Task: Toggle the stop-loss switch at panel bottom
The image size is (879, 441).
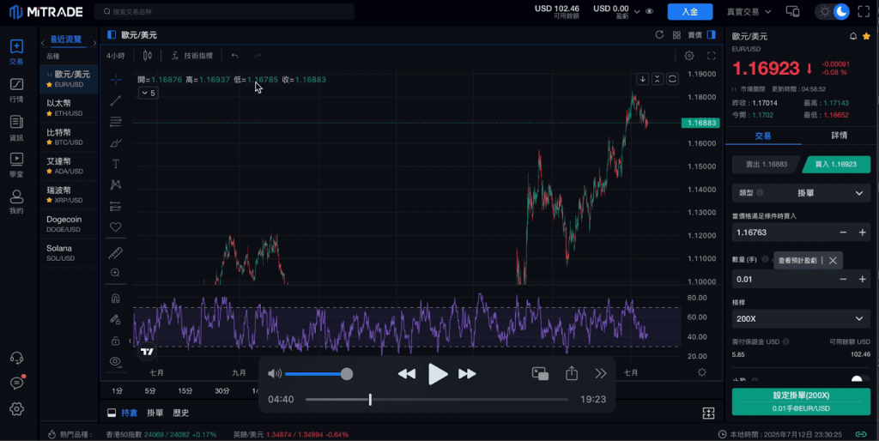Action: [x=857, y=380]
